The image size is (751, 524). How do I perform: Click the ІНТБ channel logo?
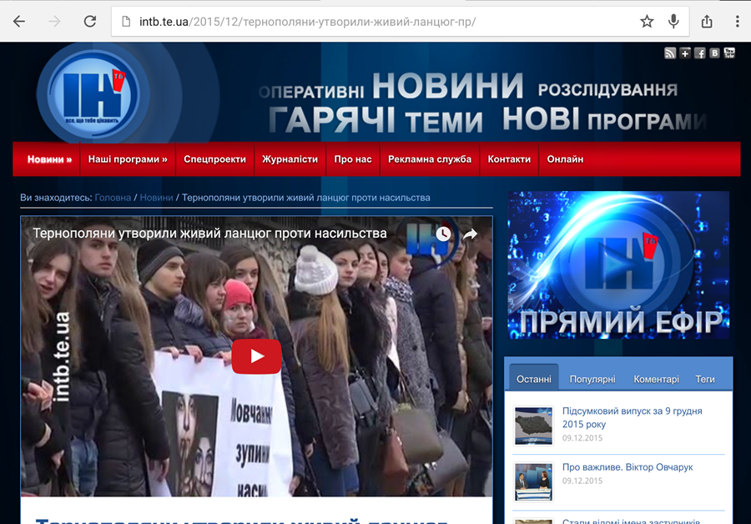tap(93, 93)
